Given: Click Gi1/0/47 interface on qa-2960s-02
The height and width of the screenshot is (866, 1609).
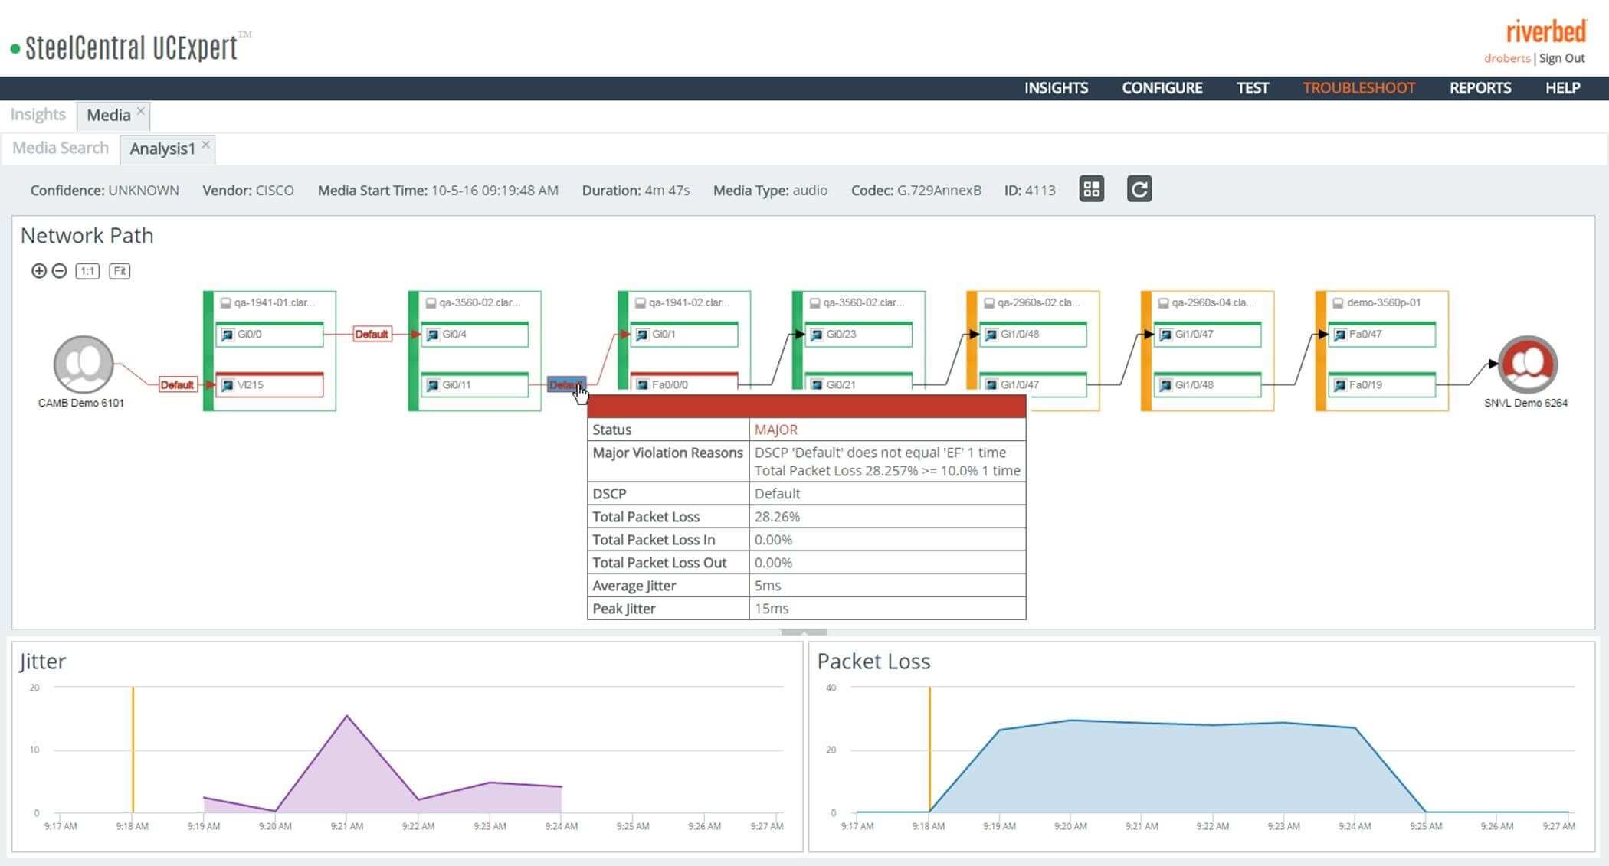Looking at the screenshot, I should (x=1033, y=384).
